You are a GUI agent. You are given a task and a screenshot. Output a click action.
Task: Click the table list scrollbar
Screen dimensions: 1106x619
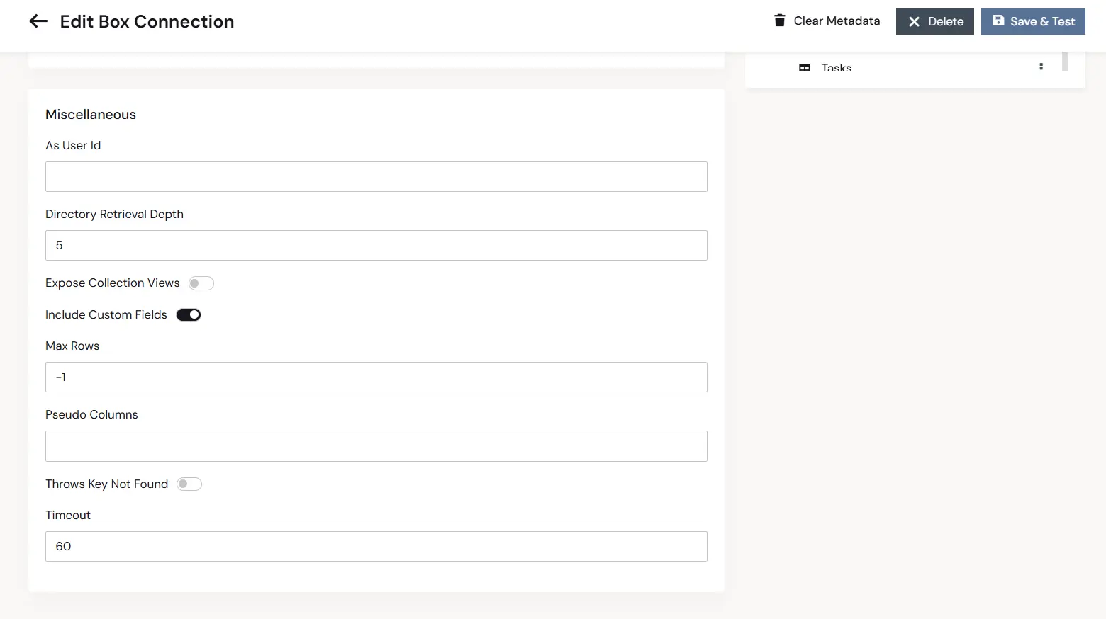point(1065,61)
